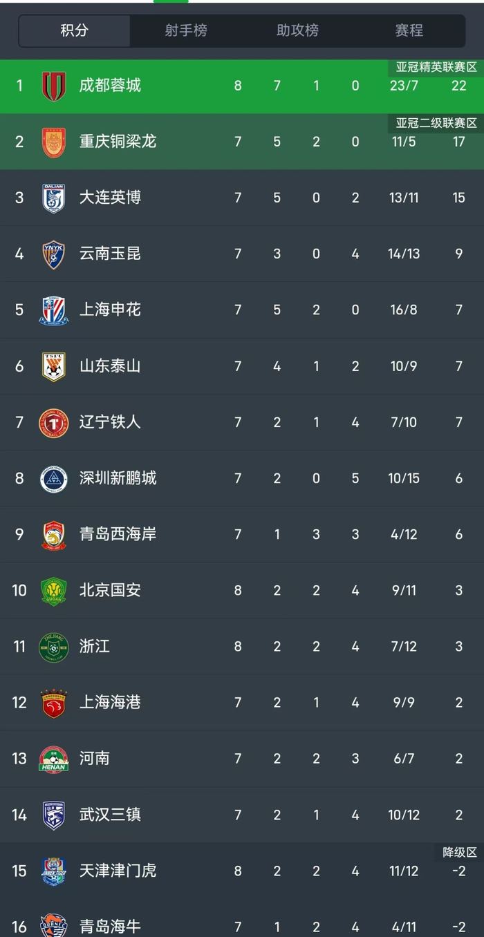
Task: Tap the 山东泰山 club badge
Action: (x=54, y=366)
